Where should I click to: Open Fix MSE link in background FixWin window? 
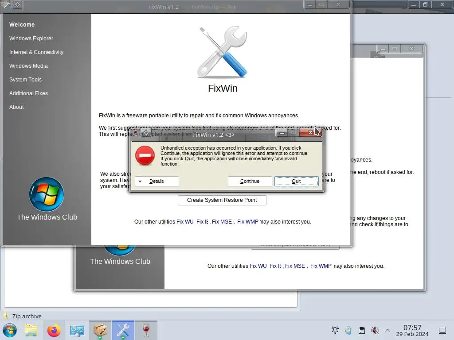(295, 266)
